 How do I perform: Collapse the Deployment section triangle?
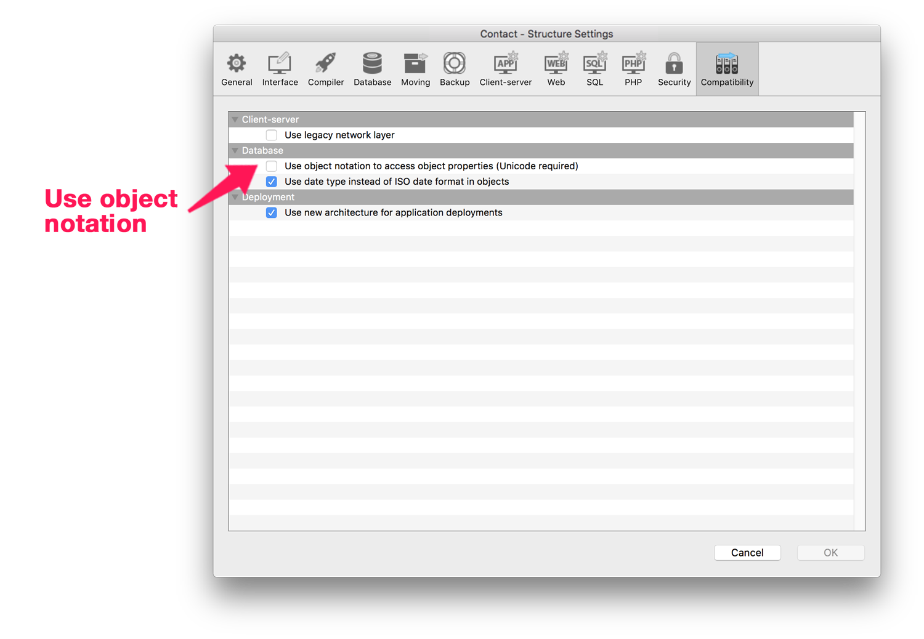pos(235,197)
